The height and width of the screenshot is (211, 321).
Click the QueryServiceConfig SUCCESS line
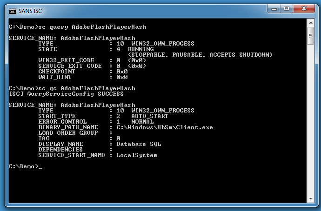pos(66,94)
